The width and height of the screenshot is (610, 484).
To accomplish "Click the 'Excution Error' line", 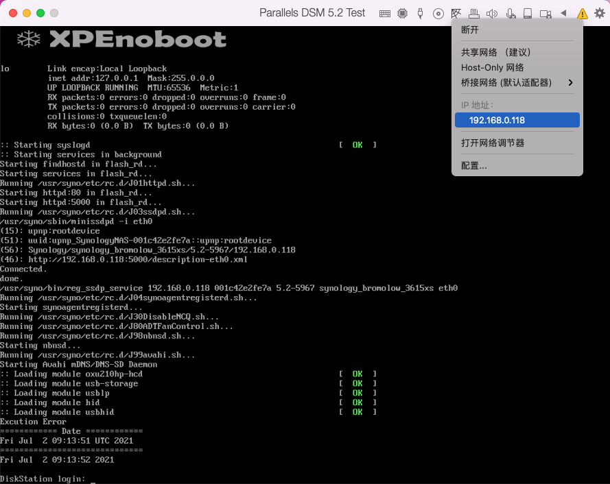I will pyautogui.click(x=33, y=422).
